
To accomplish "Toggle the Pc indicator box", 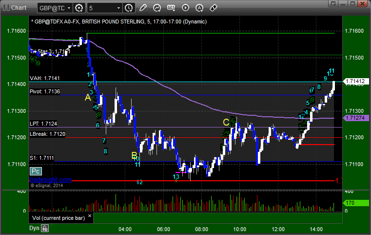I will point(35,171).
